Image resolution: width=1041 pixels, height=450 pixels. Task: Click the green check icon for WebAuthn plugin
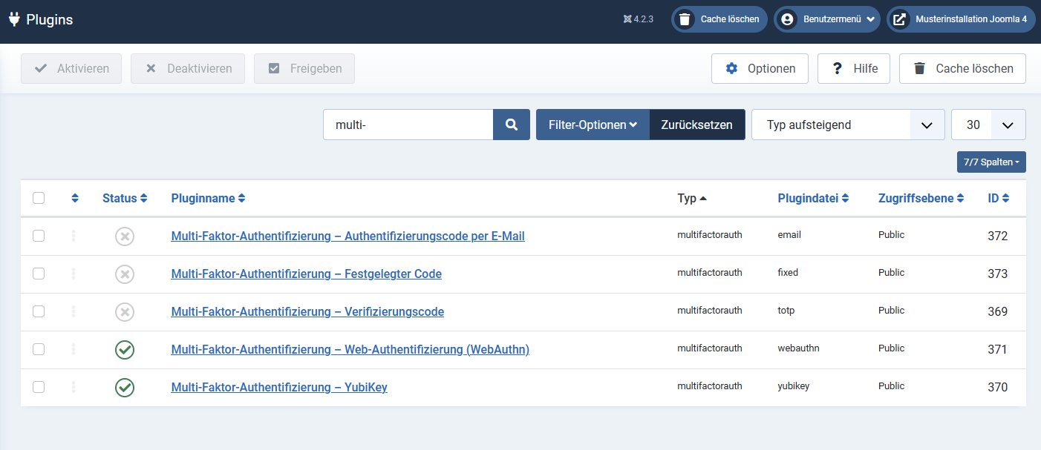[125, 350]
